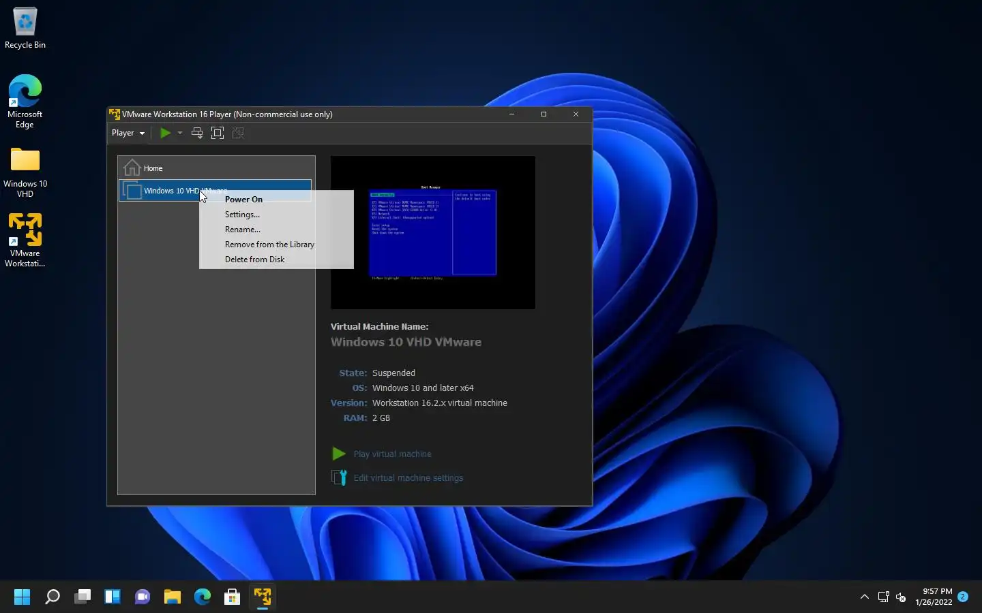Open the clock and date panel
Viewport: 982px width, 613px height.
[x=934, y=597]
